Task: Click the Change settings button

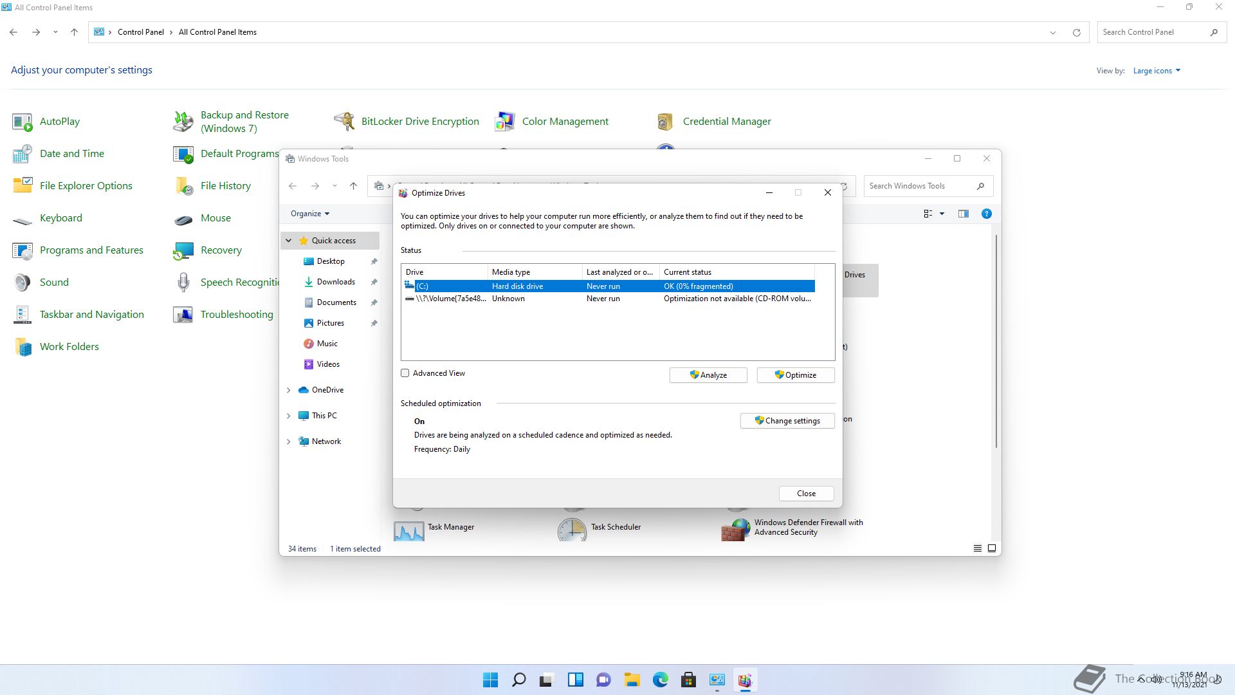Action: tap(787, 421)
